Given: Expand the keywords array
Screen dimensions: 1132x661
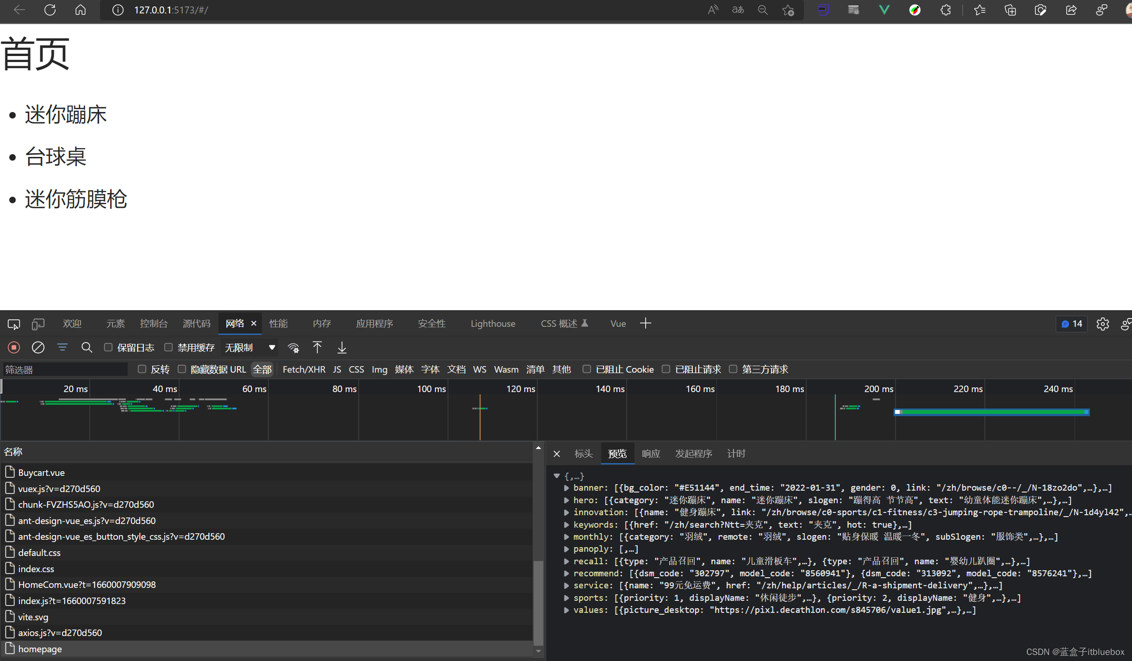Looking at the screenshot, I should 566,525.
